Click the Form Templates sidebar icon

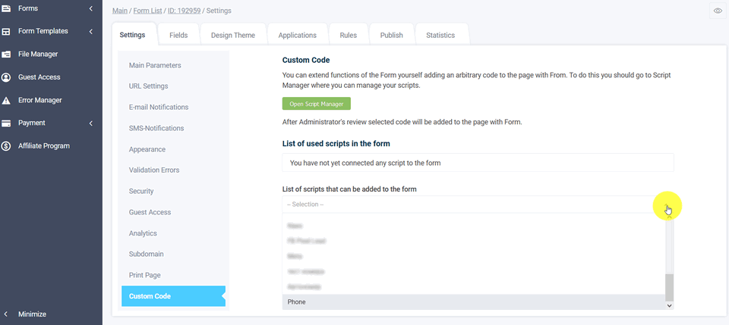[x=6, y=32]
